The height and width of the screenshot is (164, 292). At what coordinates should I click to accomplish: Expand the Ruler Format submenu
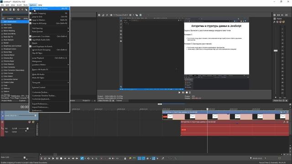pyautogui.click(x=49, y=31)
